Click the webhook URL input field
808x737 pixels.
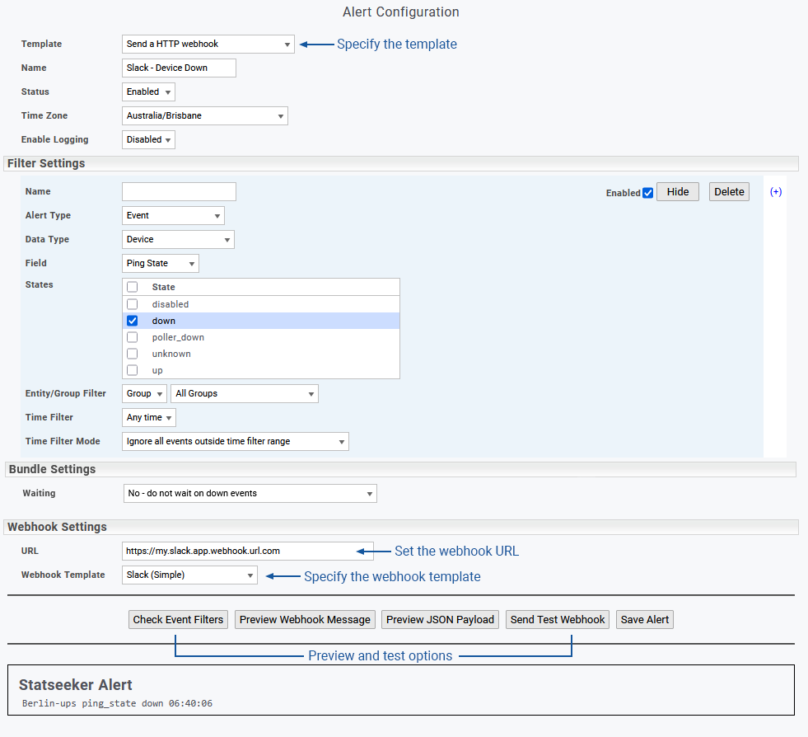(x=239, y=552)
